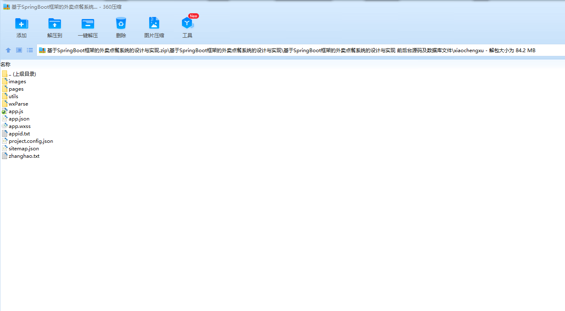Click the app.wxss file icon
The height and width of the screenshot is (311, 565).
coord(5,126)
